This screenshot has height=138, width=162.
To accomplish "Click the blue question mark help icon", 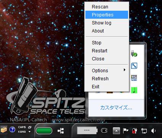I will (x=12, y=130).
